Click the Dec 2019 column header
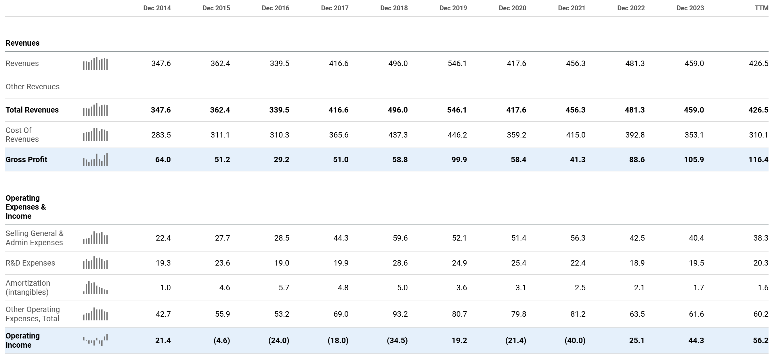Screen dimensions: 772x356 [453, 8]
